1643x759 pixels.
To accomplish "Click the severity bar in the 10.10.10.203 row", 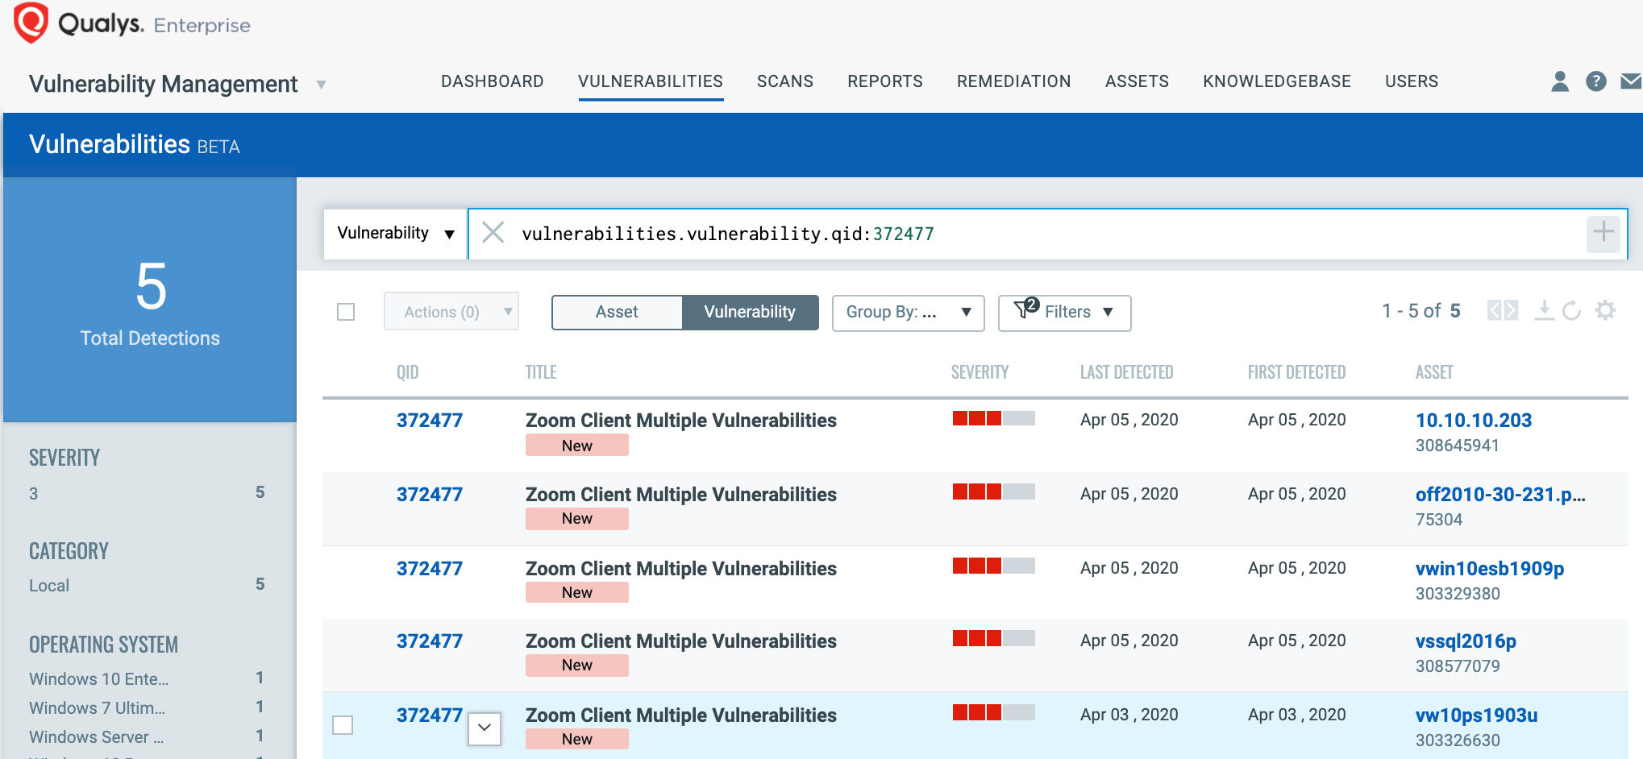I will [993, 418].
